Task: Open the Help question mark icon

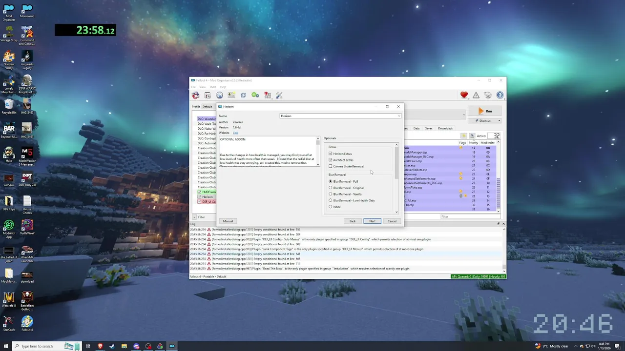Action: tap(500, 95)
